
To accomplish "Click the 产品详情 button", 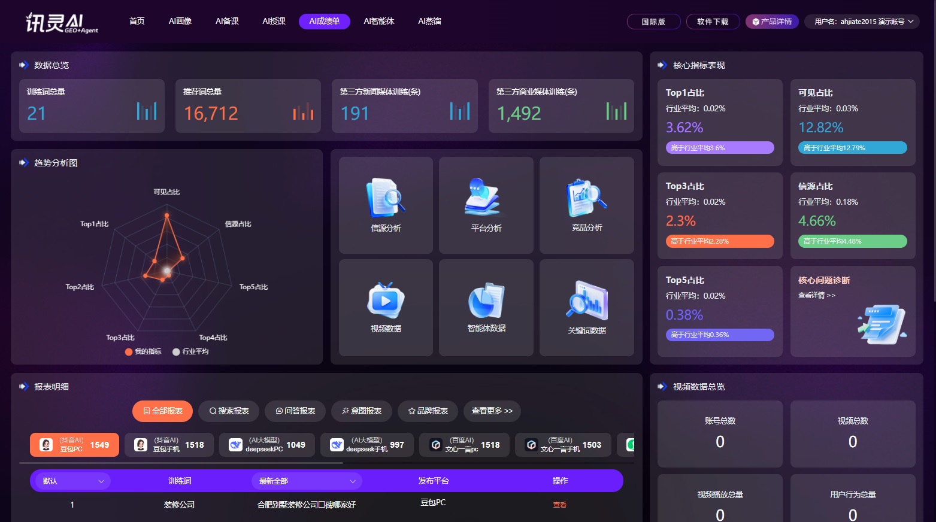I will click(x=771, y=22).
